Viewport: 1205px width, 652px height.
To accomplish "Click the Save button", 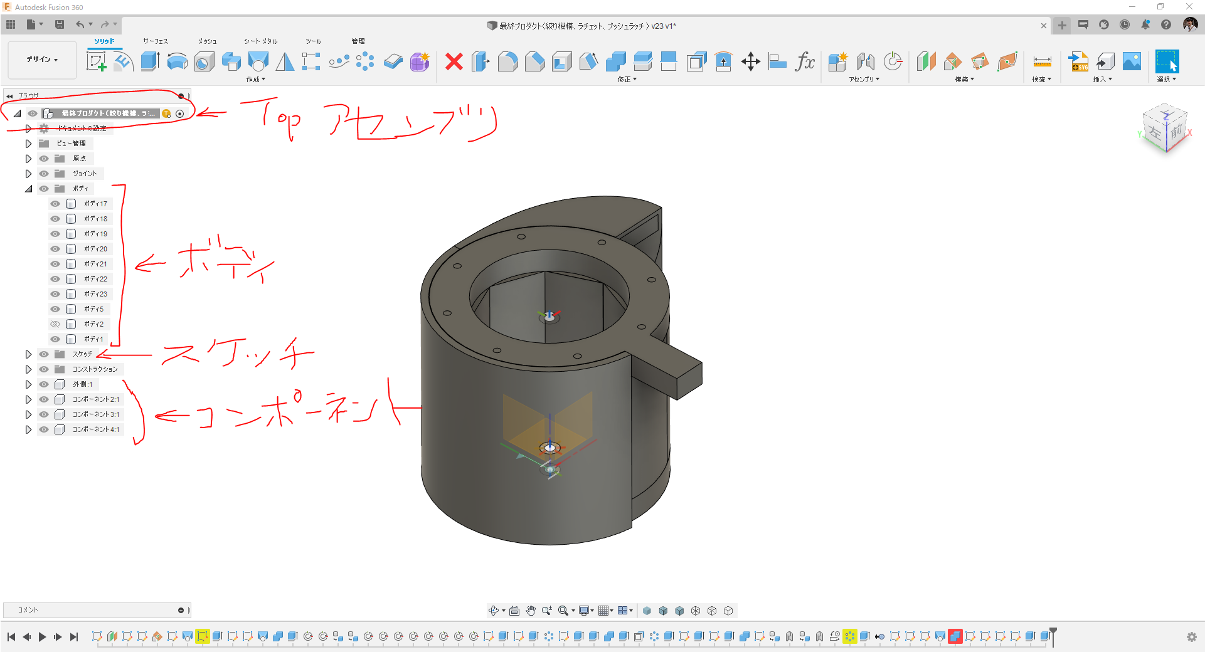I will (60, 24).
